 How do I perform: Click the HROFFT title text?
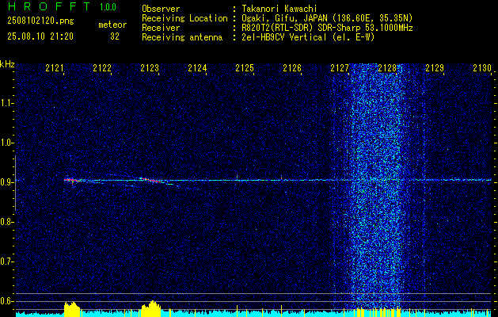tap(49, 6)
